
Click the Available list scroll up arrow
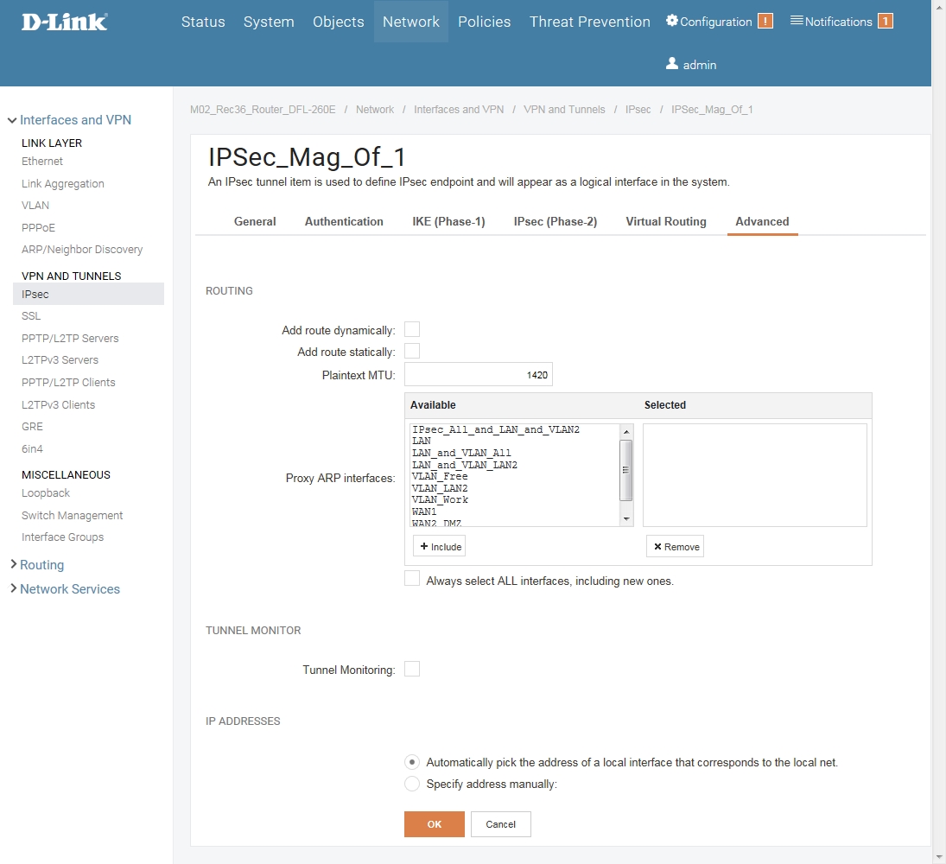tap(626, 431)
